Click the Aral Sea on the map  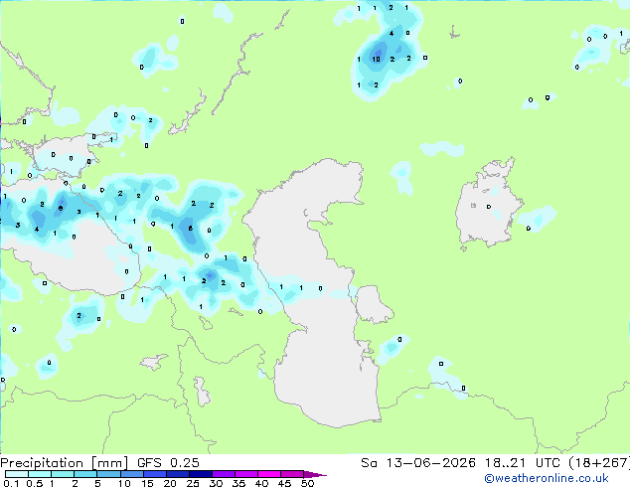pos(488,205)
